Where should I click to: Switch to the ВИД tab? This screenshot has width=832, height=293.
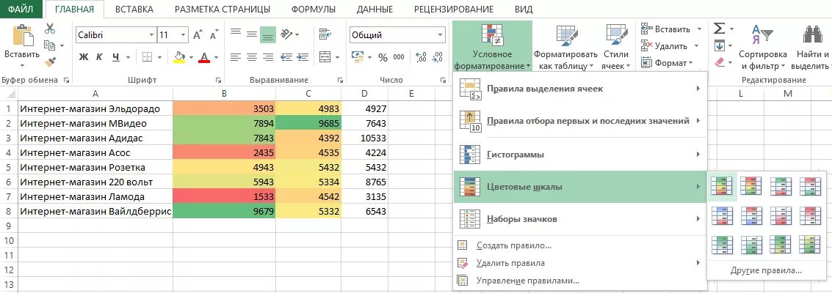[524, 9]
